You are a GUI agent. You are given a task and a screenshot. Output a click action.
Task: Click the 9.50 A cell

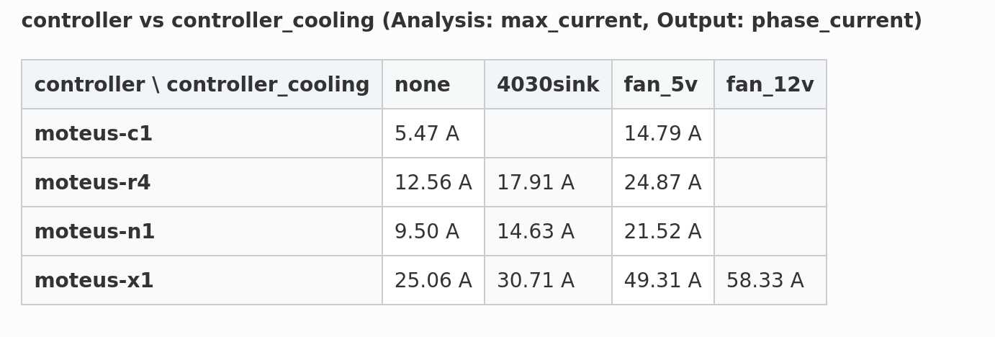pyautogui.click(x=427, y=232)
